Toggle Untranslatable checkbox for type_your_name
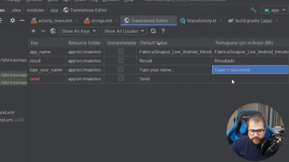The width and height of the screenshot is (289, 162). [x=121, y=69]
